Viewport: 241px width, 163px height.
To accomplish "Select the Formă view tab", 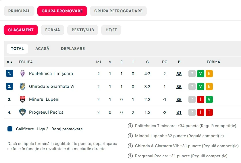I will [x=53, y=30].
